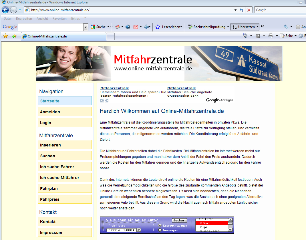Click the Add to Favorites icon
This screenshot has height=240, width=306.
tap(14, 36)
